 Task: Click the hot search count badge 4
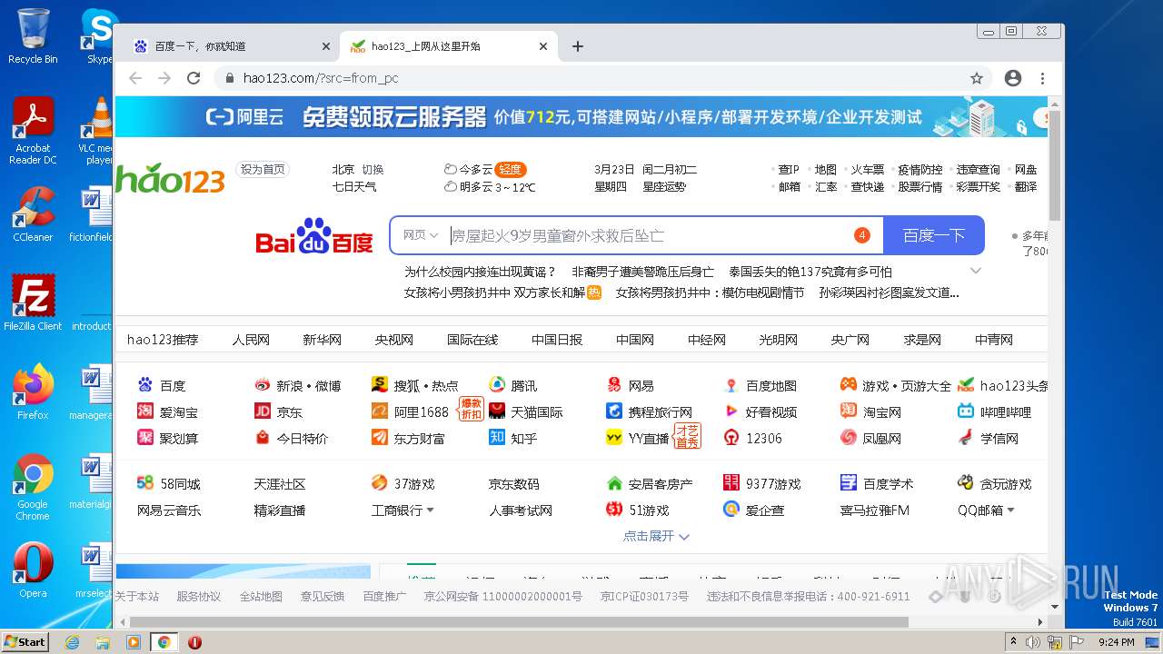pos(862,235)
